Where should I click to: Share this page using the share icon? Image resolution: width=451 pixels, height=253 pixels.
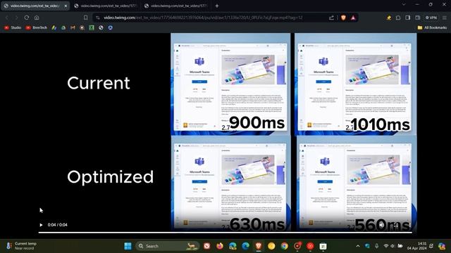click(331, 18)
